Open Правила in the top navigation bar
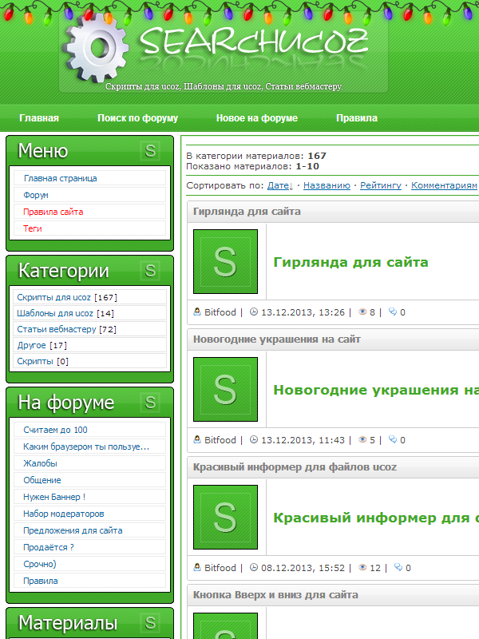 pos(357,118)
